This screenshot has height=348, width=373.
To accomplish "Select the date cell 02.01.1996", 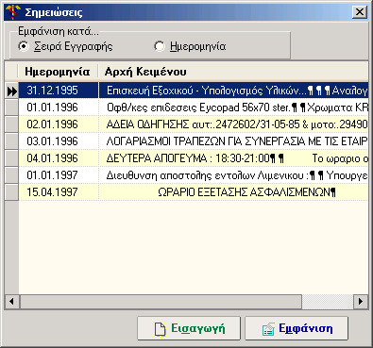I will pyautogui.click(x=59, y=124).
